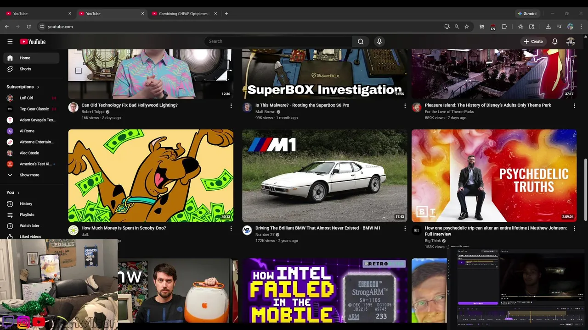
Task: Open the notifications bell
Action: [555, 41]
